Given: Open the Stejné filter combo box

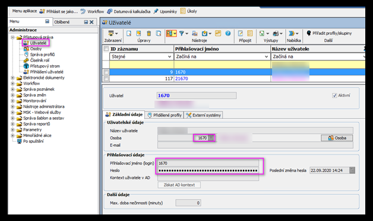Looking at the screenshot, I should [x=141, y=56].
